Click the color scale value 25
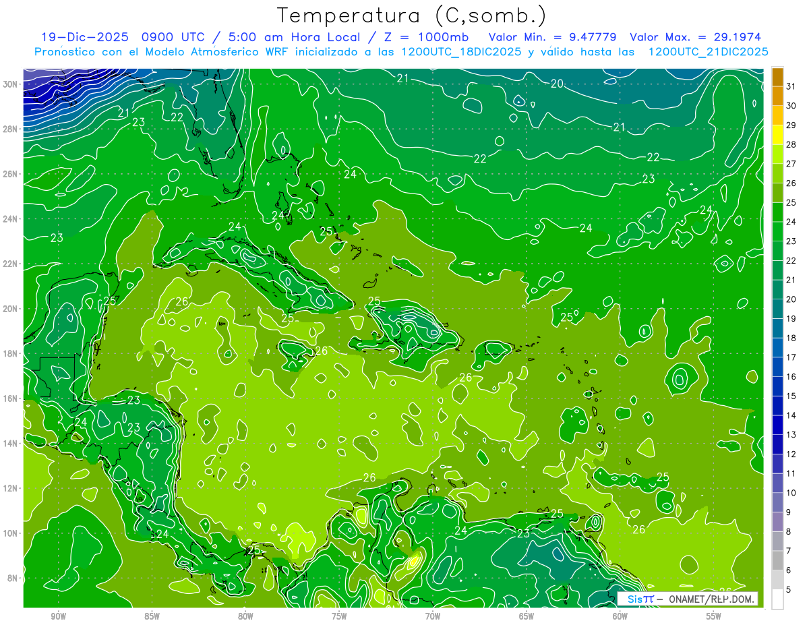 [x=791, y=202]
